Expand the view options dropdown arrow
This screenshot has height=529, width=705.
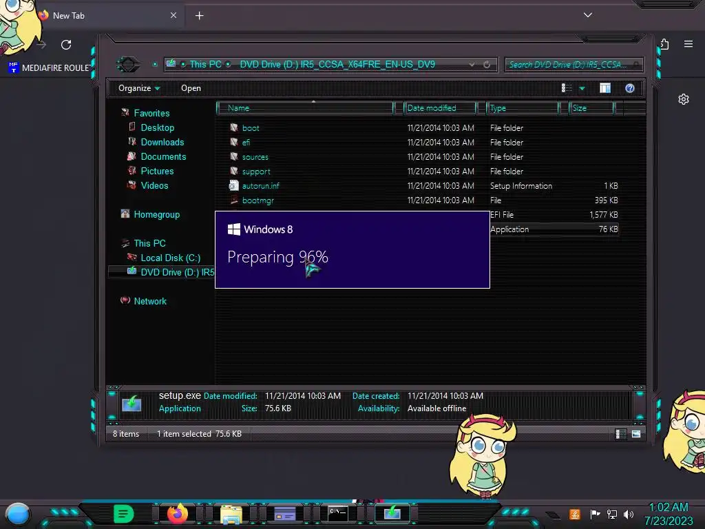pos(582,88)
